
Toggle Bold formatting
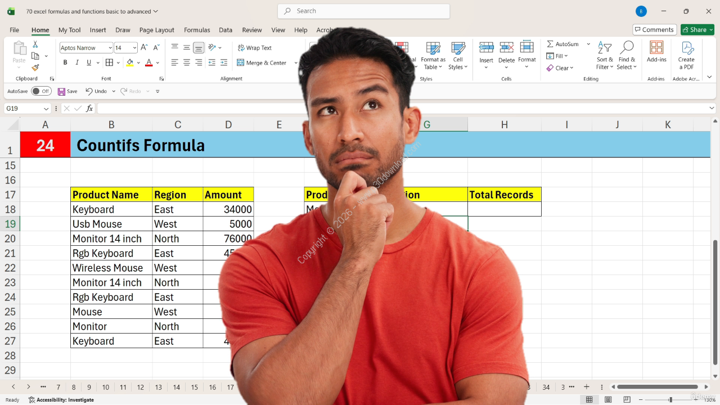point(65,62)
